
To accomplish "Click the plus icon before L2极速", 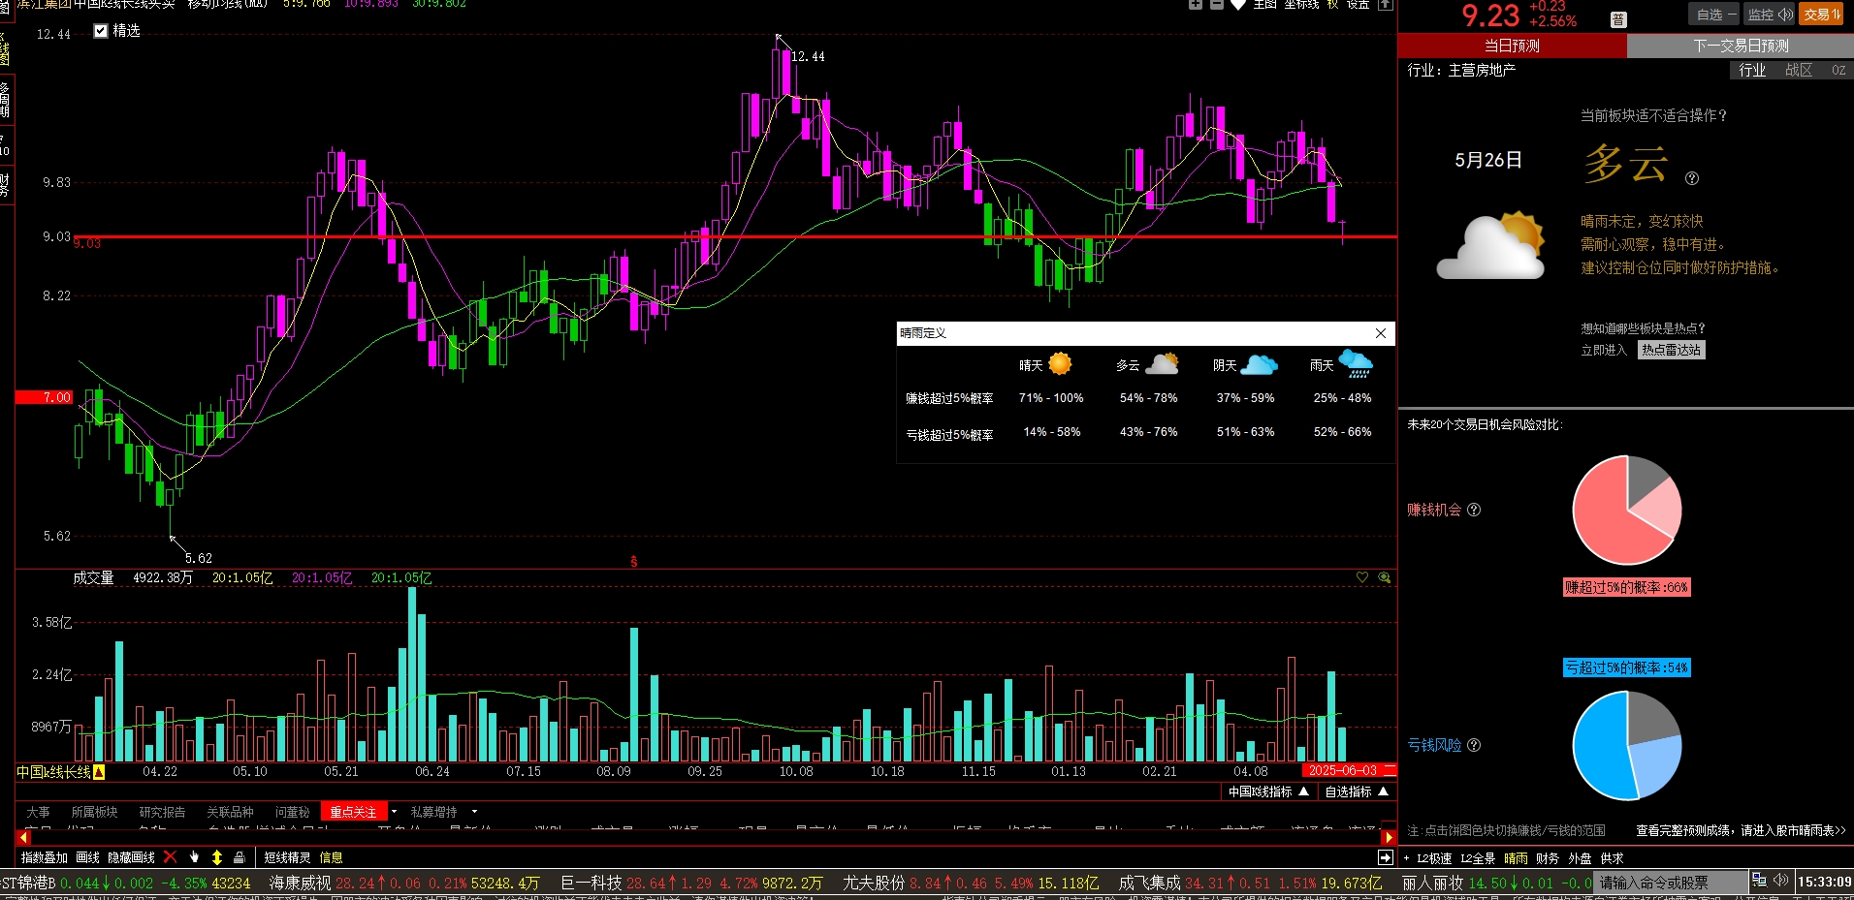I will (1407, 858).
